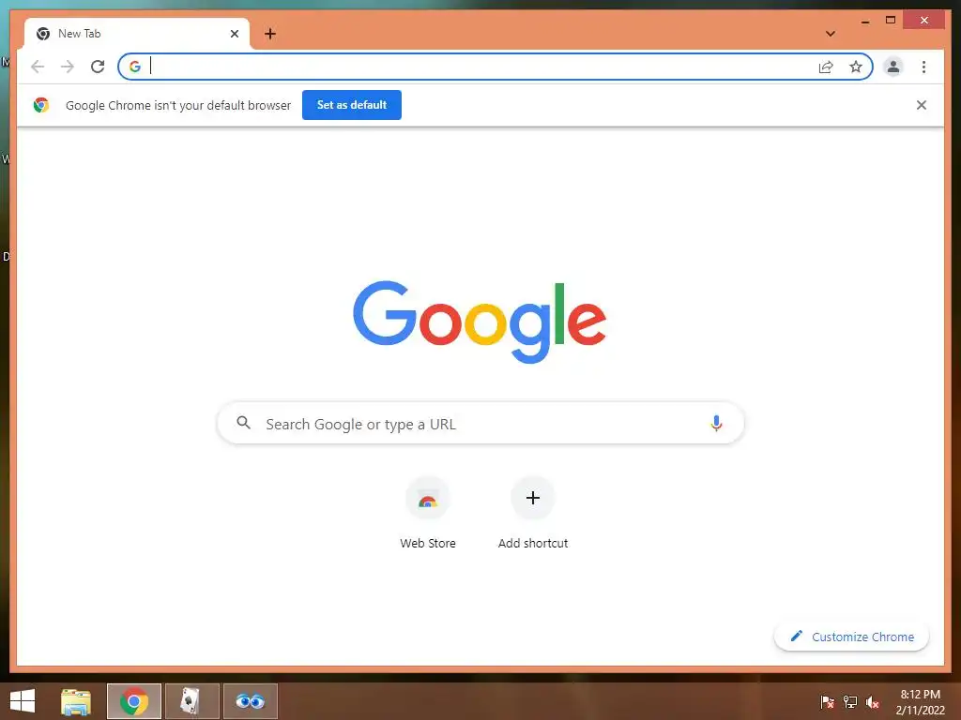Image resolution: width=961 pixels, height=720 pixels.
Task: Dismiss the default browser infobar
Action: pyautogui.click(x=922, y=105)
